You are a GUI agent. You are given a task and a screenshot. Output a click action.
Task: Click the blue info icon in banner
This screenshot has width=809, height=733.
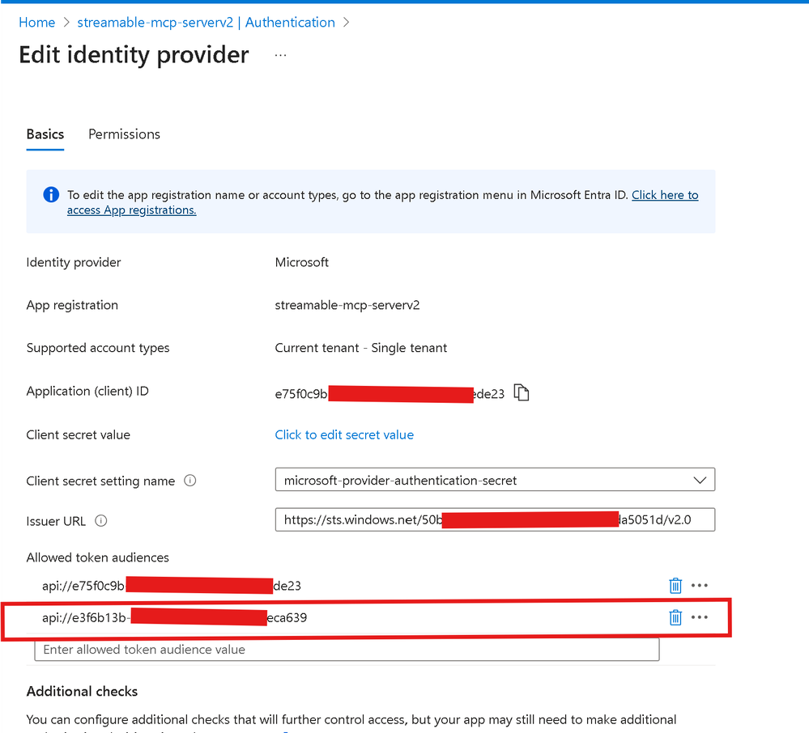pos(51,194)
